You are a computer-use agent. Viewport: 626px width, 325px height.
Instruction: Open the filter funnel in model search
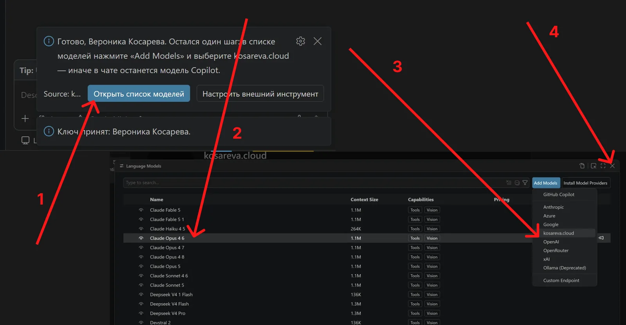coord(525,183)
